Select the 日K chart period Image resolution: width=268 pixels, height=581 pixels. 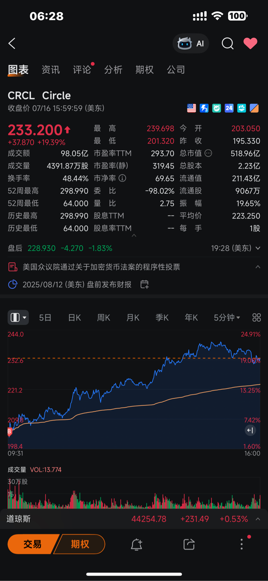point(74,317)
